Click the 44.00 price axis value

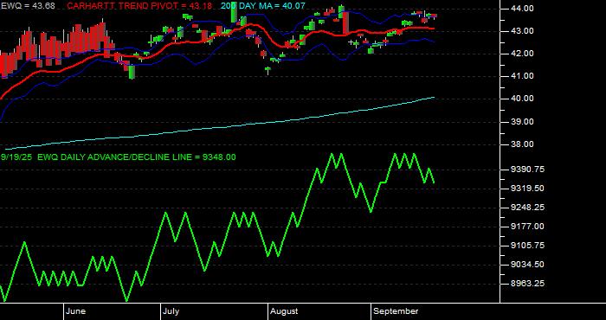[521, 8]
